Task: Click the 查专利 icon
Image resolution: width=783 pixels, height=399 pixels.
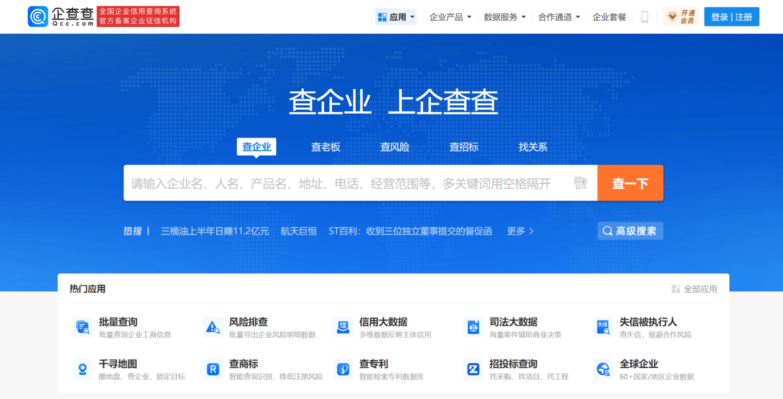Action: (x=343, y=369)
